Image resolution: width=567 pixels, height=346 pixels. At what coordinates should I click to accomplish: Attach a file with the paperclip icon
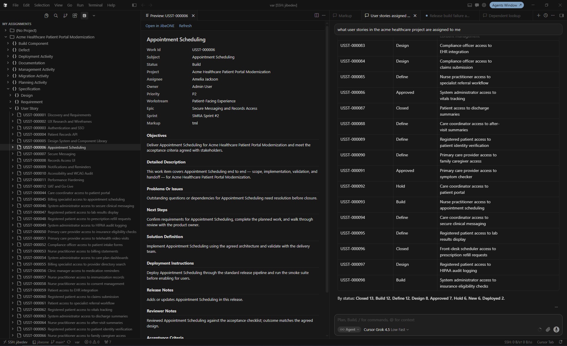coord(548,329)
